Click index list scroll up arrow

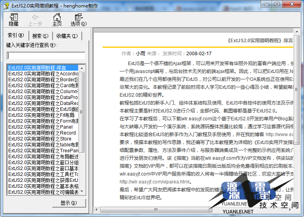tap(82, 68)
